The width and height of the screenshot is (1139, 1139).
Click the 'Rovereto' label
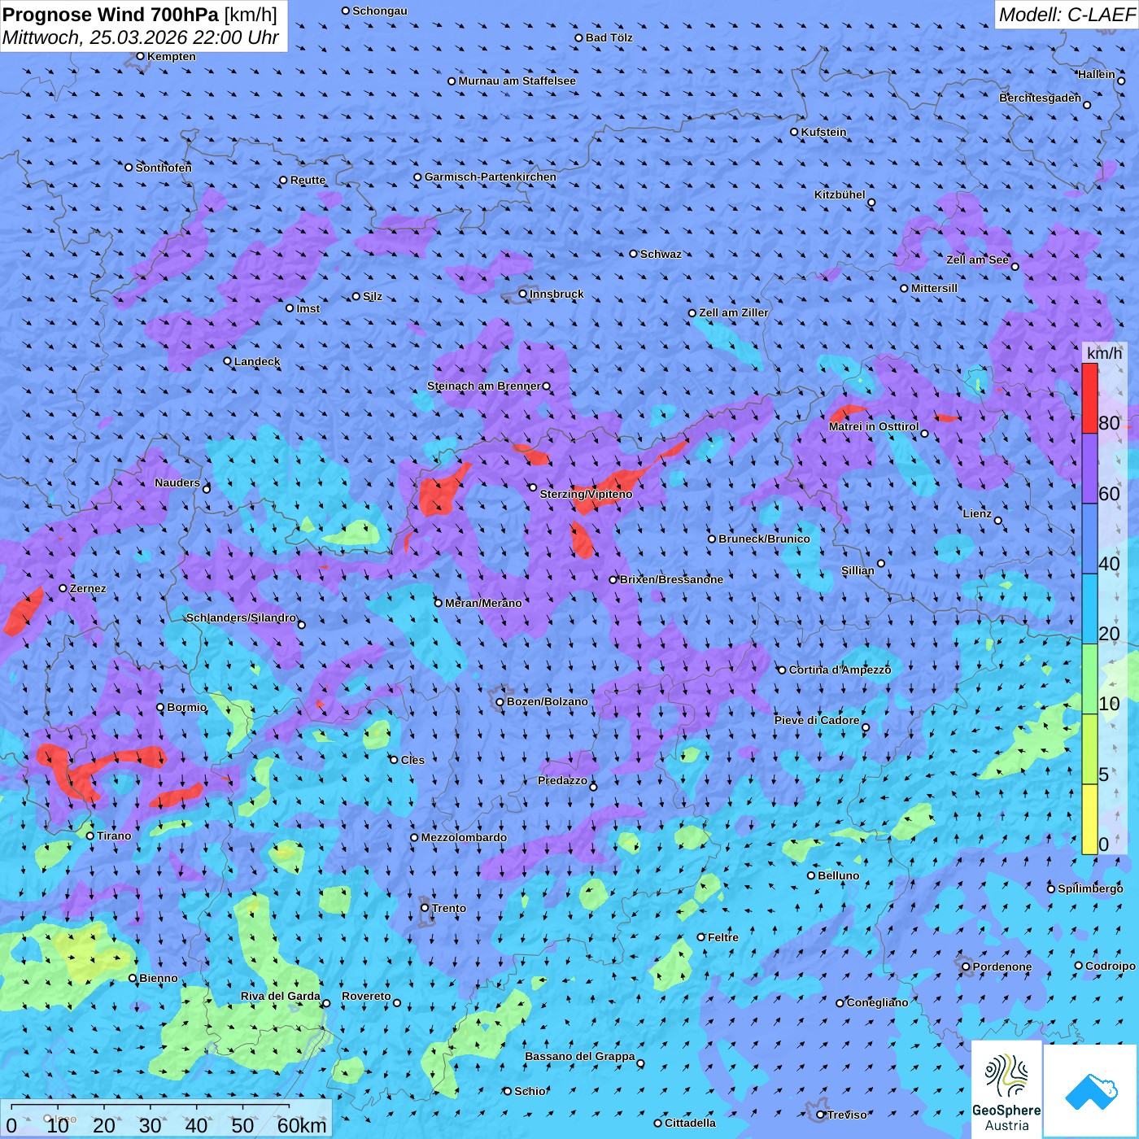[x=366, y=996]
